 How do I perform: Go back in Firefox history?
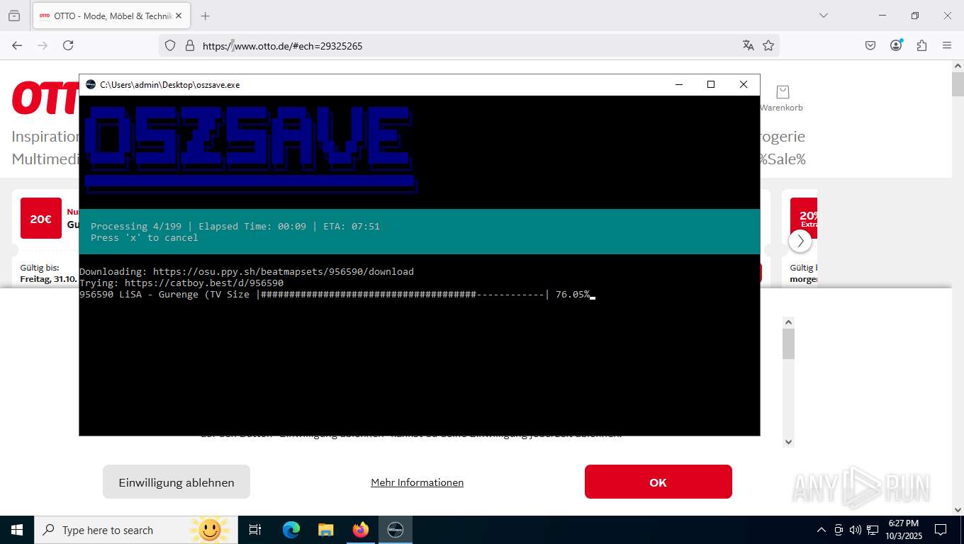17,45
